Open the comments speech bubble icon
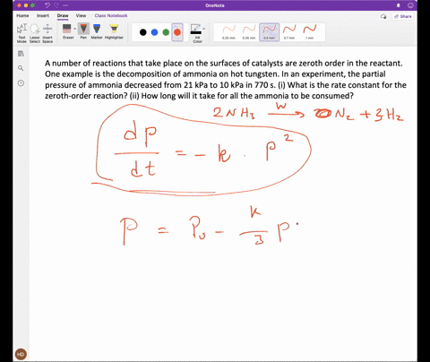The height and width of the screenshot is (362, 430). tap(383, 16)
